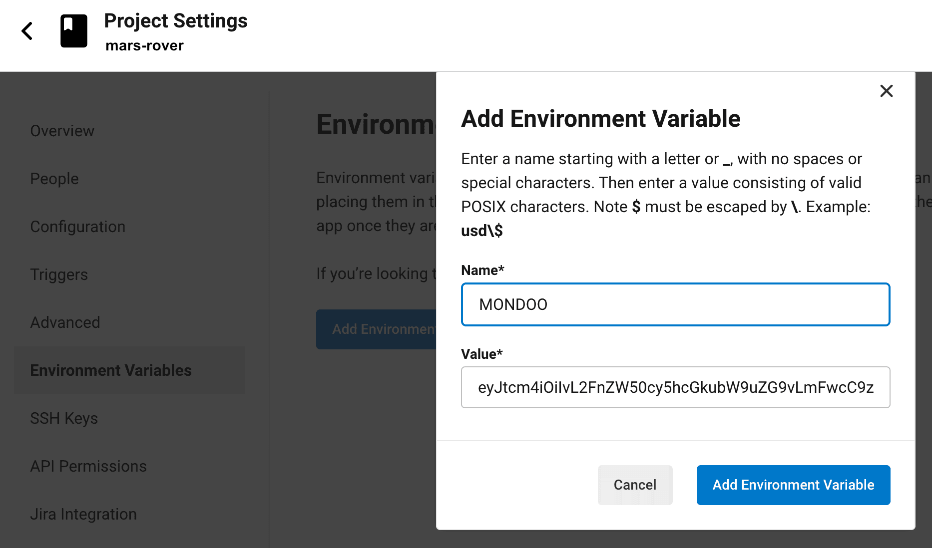Close the Add Environment Variable dialog
The image size is (932, 548).
tap(886, 91)
